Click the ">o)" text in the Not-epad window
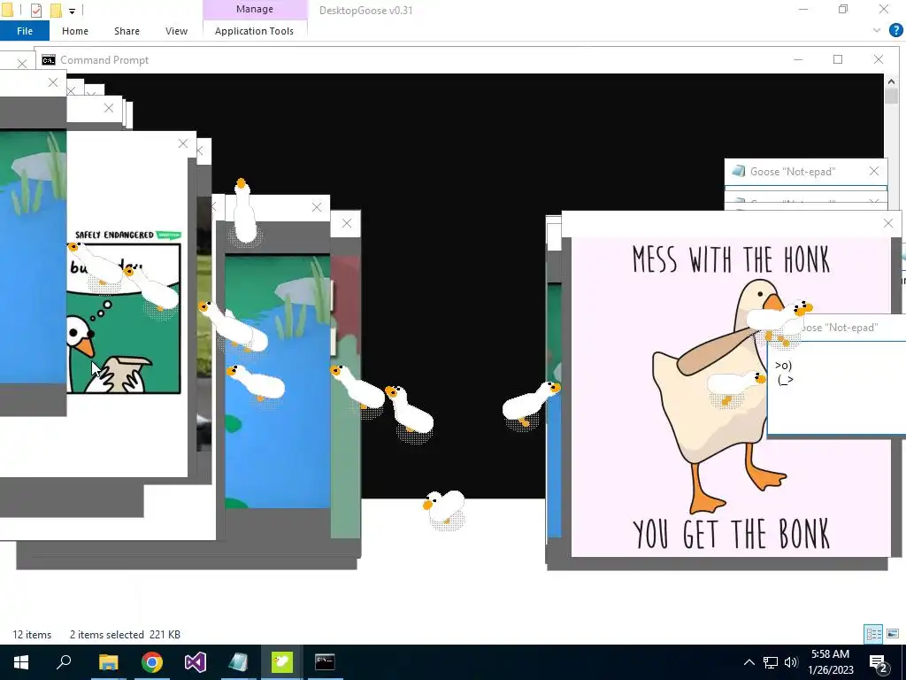 pos(784,366)
